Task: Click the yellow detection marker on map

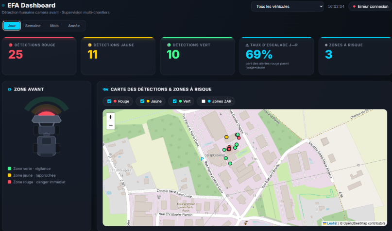Action: (226, 137)
